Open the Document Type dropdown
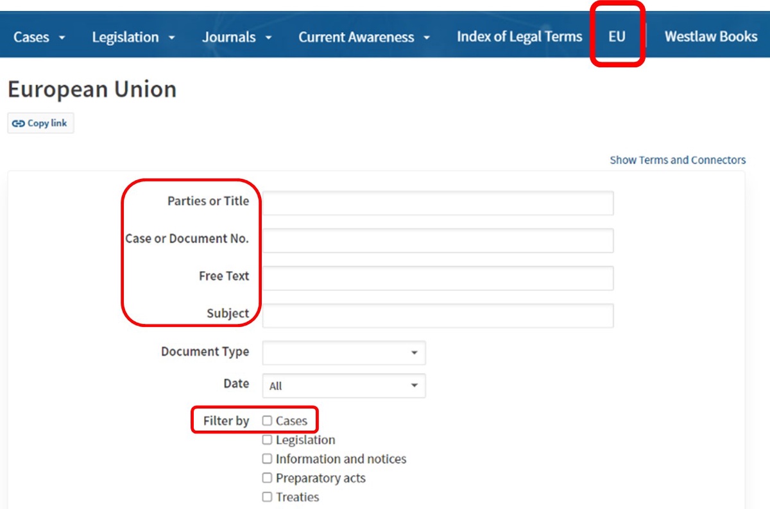This screenshot has width=770, height=509. pos(343,353)
